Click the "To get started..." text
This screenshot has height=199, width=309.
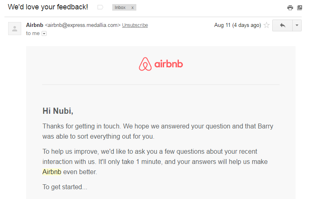[x=65, y=187]
